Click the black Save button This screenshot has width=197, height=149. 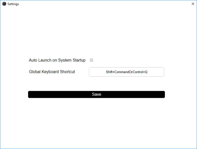(97, 94)
